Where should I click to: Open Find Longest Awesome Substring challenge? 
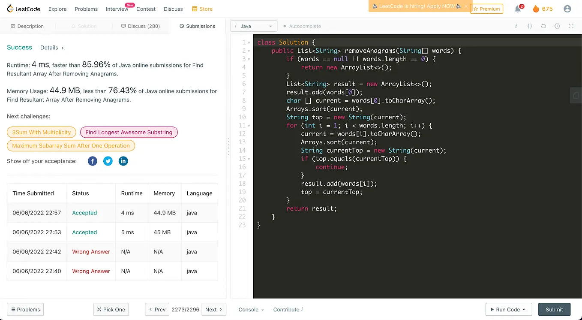click(129, 132)
